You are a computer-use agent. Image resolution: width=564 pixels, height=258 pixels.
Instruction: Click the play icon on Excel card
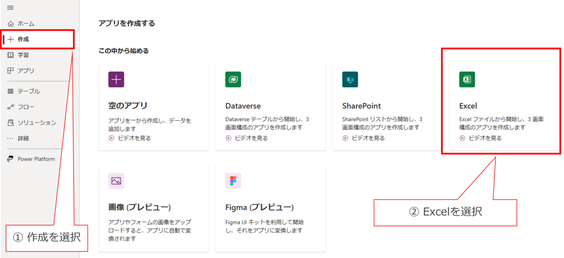point(462,138)
